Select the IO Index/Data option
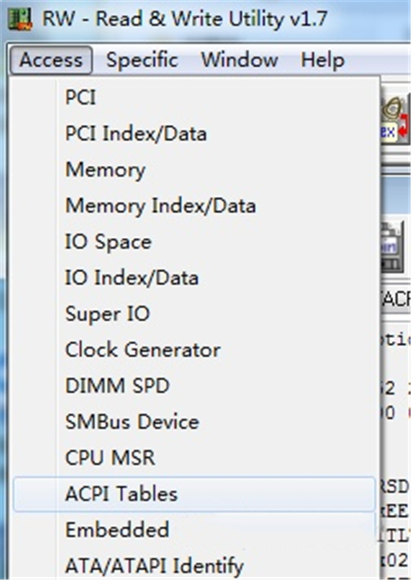Image resolution: width=411 pixels, height=580 pixels. [x=132, y=278]
